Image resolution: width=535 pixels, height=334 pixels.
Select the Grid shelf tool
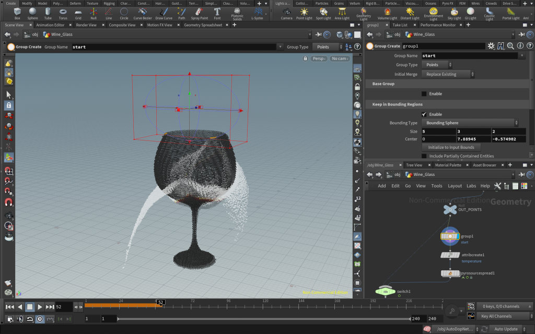click(78, 14)
